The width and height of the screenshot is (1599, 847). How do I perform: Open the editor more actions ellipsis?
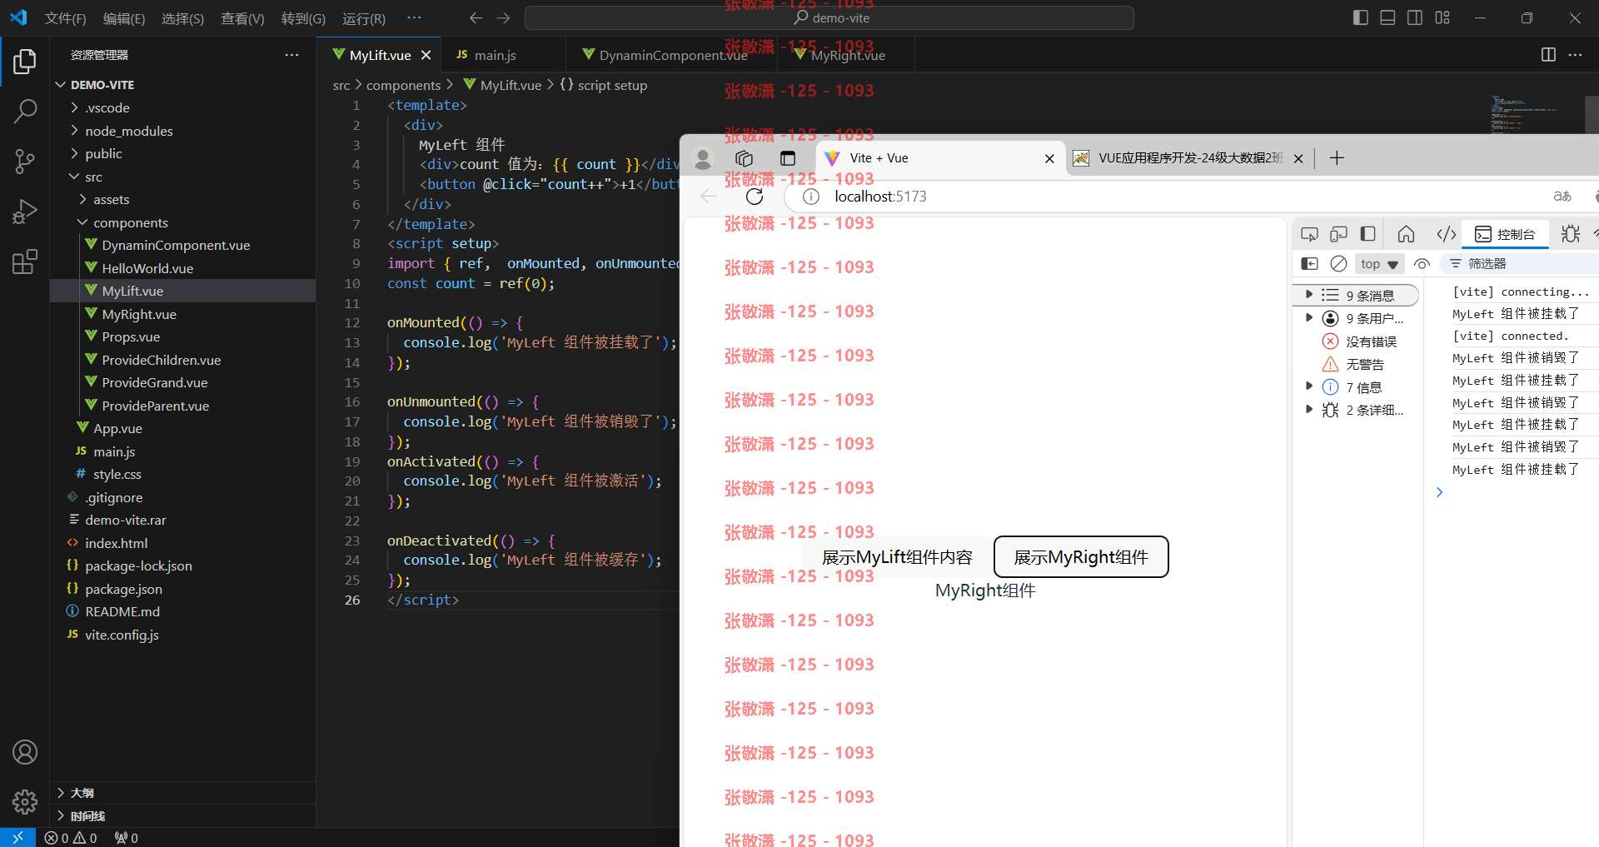(x=1575, y=54)
